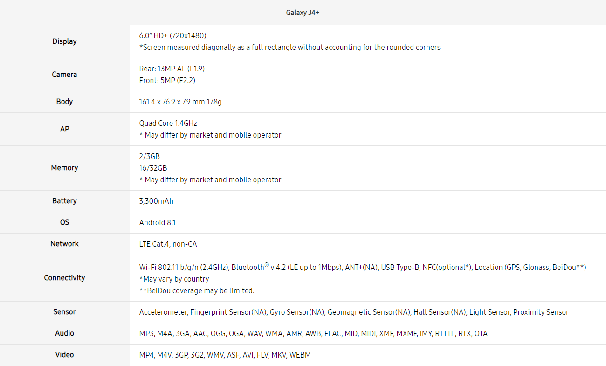Image resolution: width=606 pixels, height=366 pixels.
Task: Click the OS row label
Action: coord(64,222)
